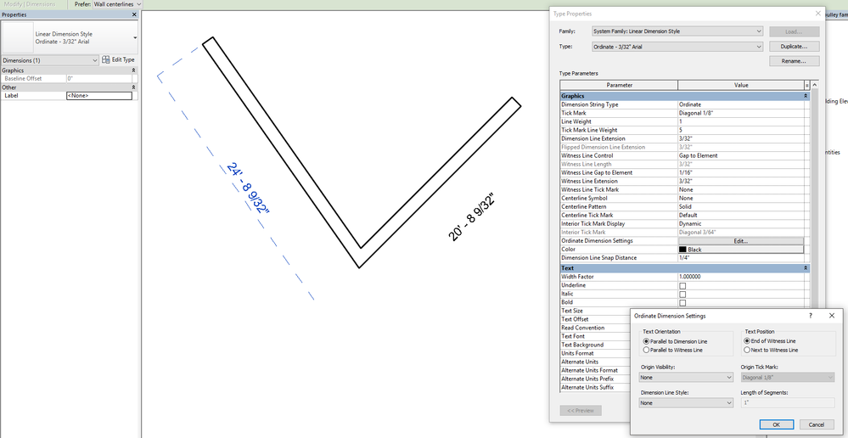Click the Dimension Line Extension value 3/32"
The width and height of the screenshot is (848, 438).
coord(741,138)
